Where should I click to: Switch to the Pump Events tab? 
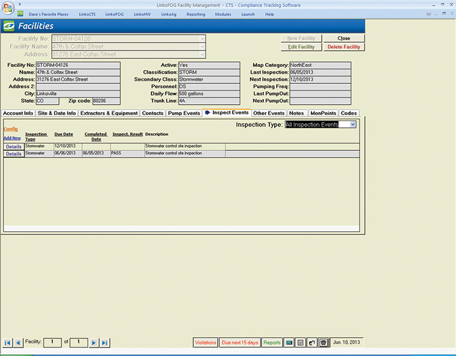pyautogui.click(x=184, y=113)
